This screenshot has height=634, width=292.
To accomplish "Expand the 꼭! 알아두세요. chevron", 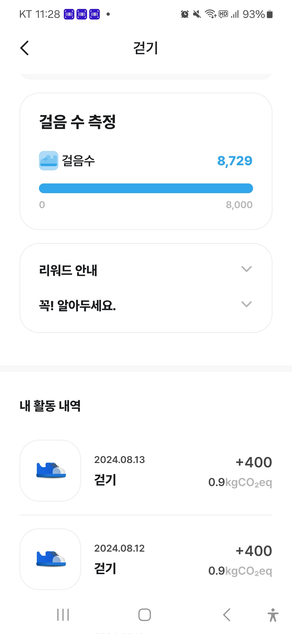I will point(246,304).
